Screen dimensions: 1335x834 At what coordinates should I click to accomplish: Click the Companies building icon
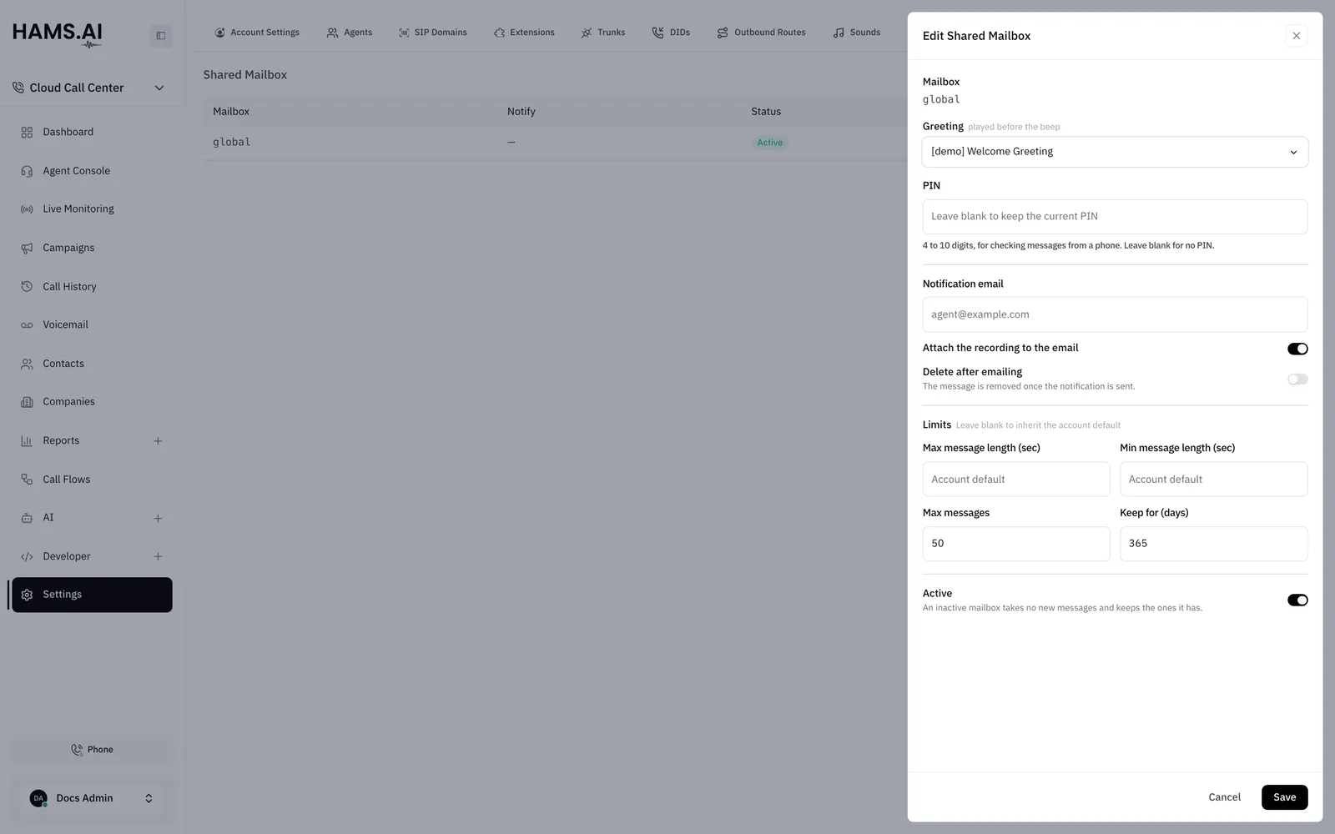[x=27, y=402]
